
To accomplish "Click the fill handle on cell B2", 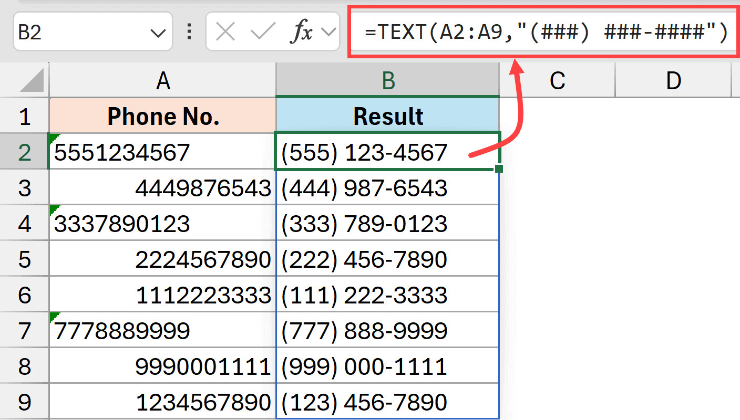I will [499, 169].
